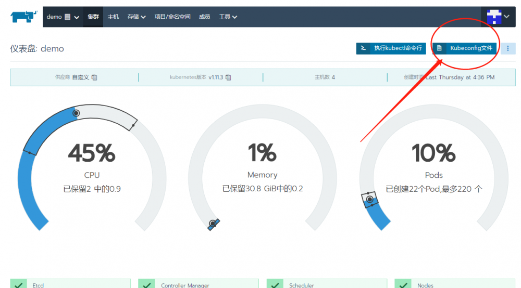521x288 pixels.
Task: Click the Etcd status checkmark icon
Action: coord(19,285)
